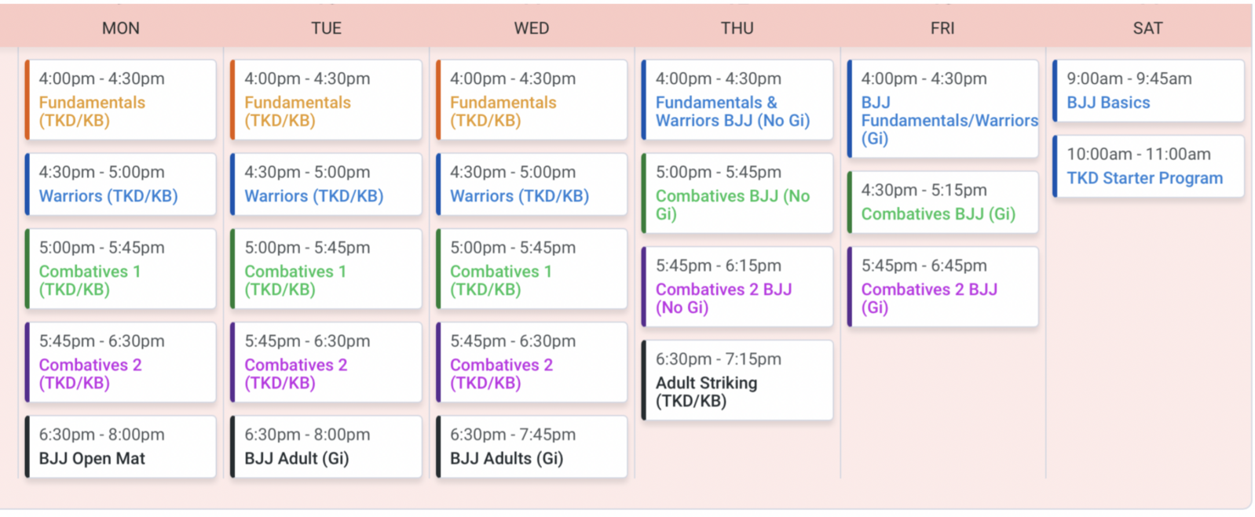Click Friday's Combatives 2 BJJ (Gi) class
Image resolution: width=1255 pixels, height=517 pixels.
click(943, 286)
